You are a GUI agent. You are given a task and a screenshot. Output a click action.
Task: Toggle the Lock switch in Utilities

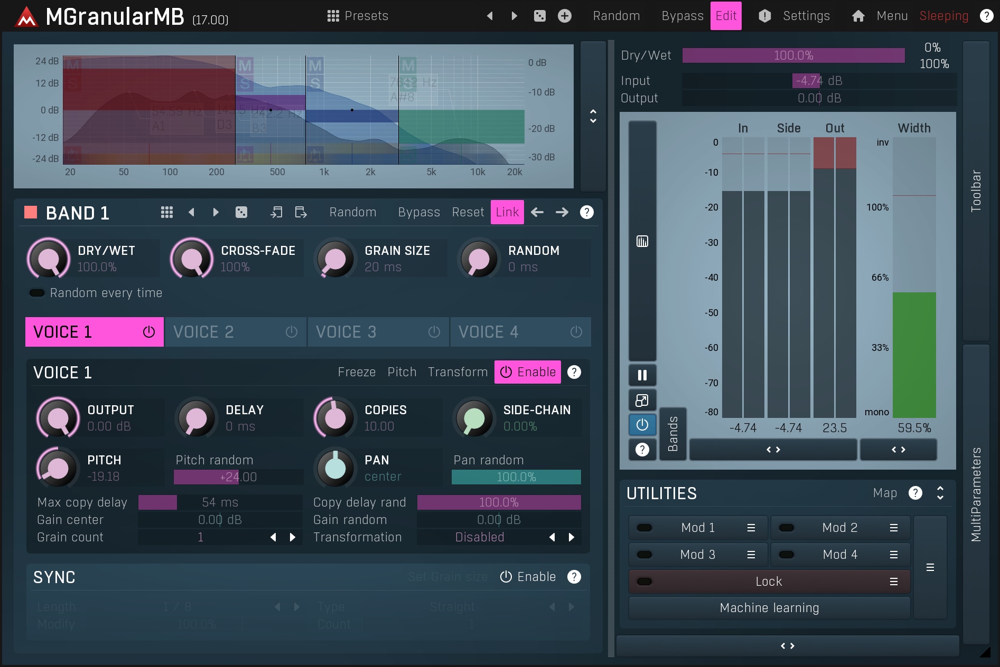644,582
